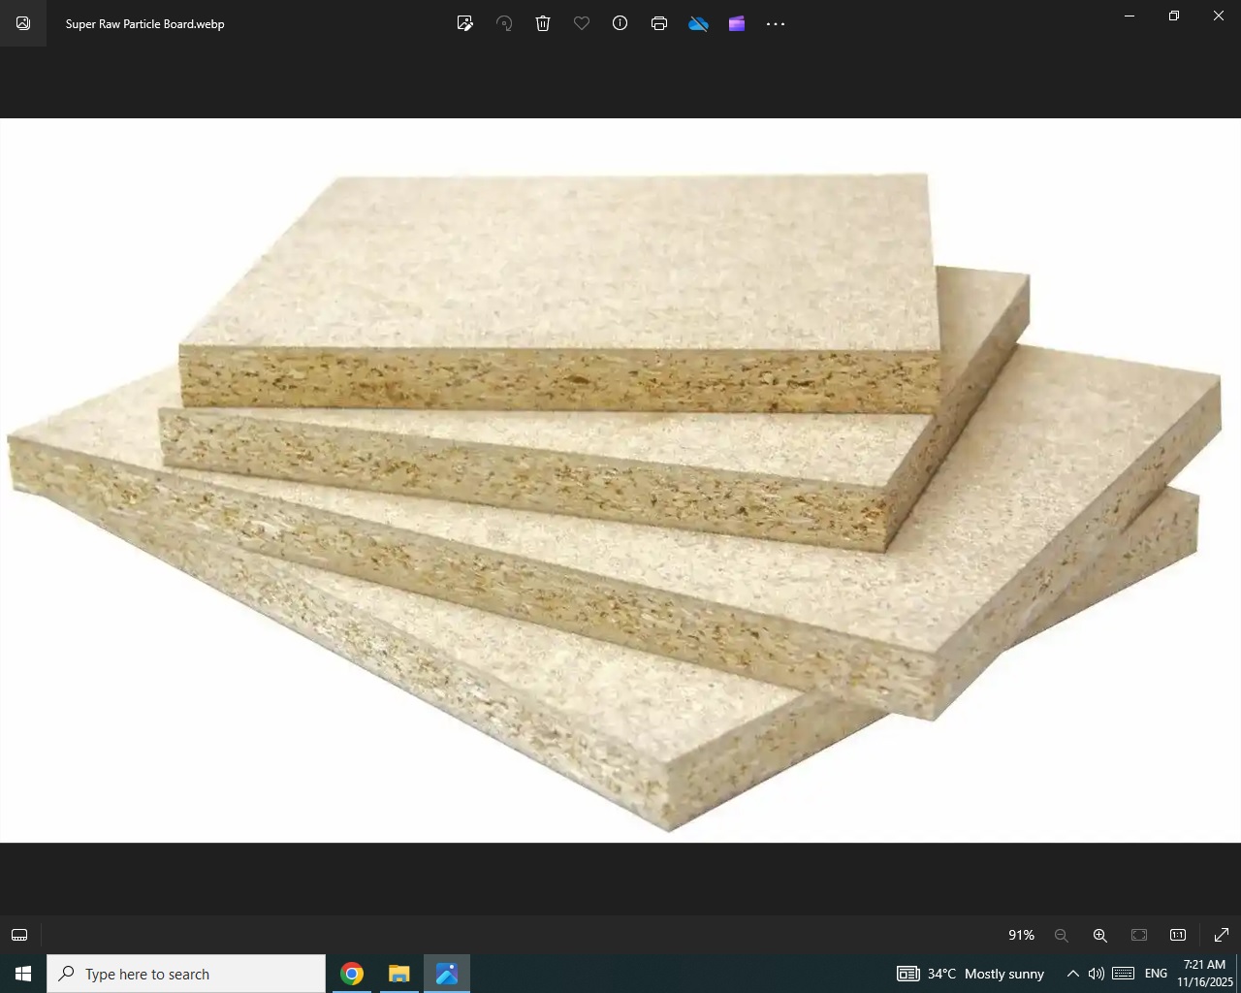Screen dimensions: 1241x993
Task: Restore down the Photos window
Action: coord(1174,16)
